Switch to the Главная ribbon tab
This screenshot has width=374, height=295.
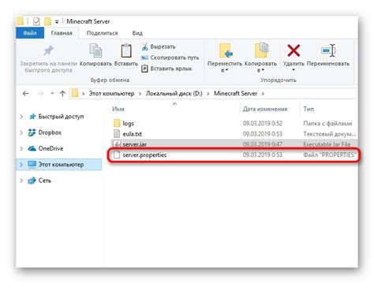[62, 33]
